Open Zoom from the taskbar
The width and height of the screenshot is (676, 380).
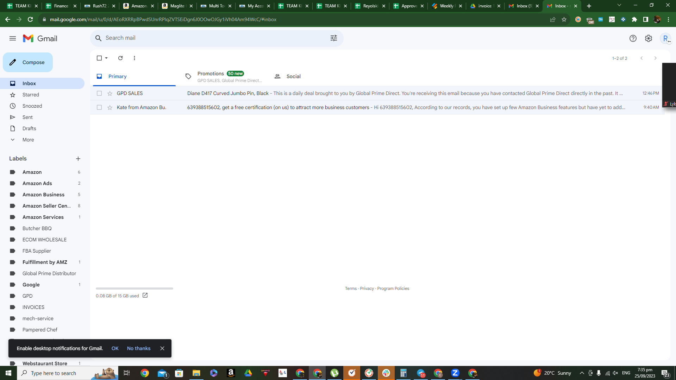(455, 373)
